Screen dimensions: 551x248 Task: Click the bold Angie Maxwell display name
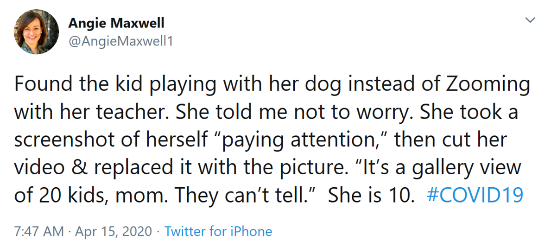(x=116, y=23)
